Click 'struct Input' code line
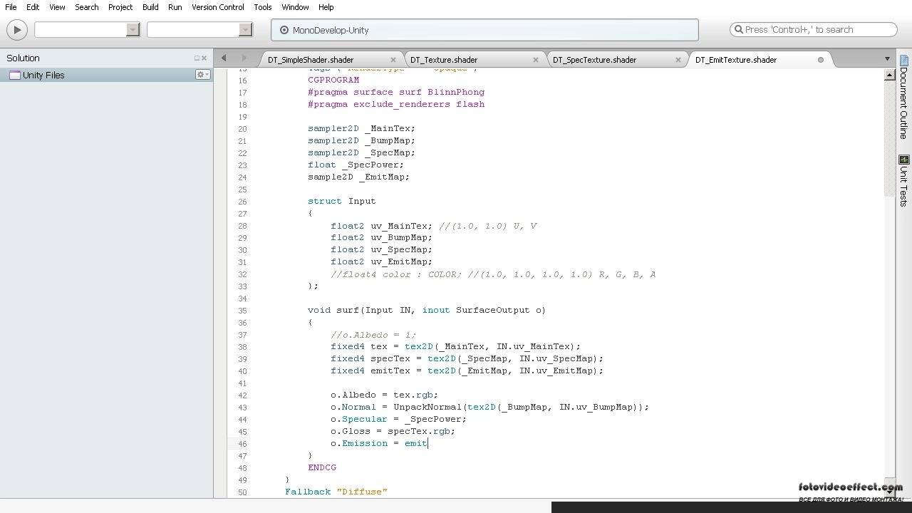This screenshot has width=912, height=513. [341, 201]
